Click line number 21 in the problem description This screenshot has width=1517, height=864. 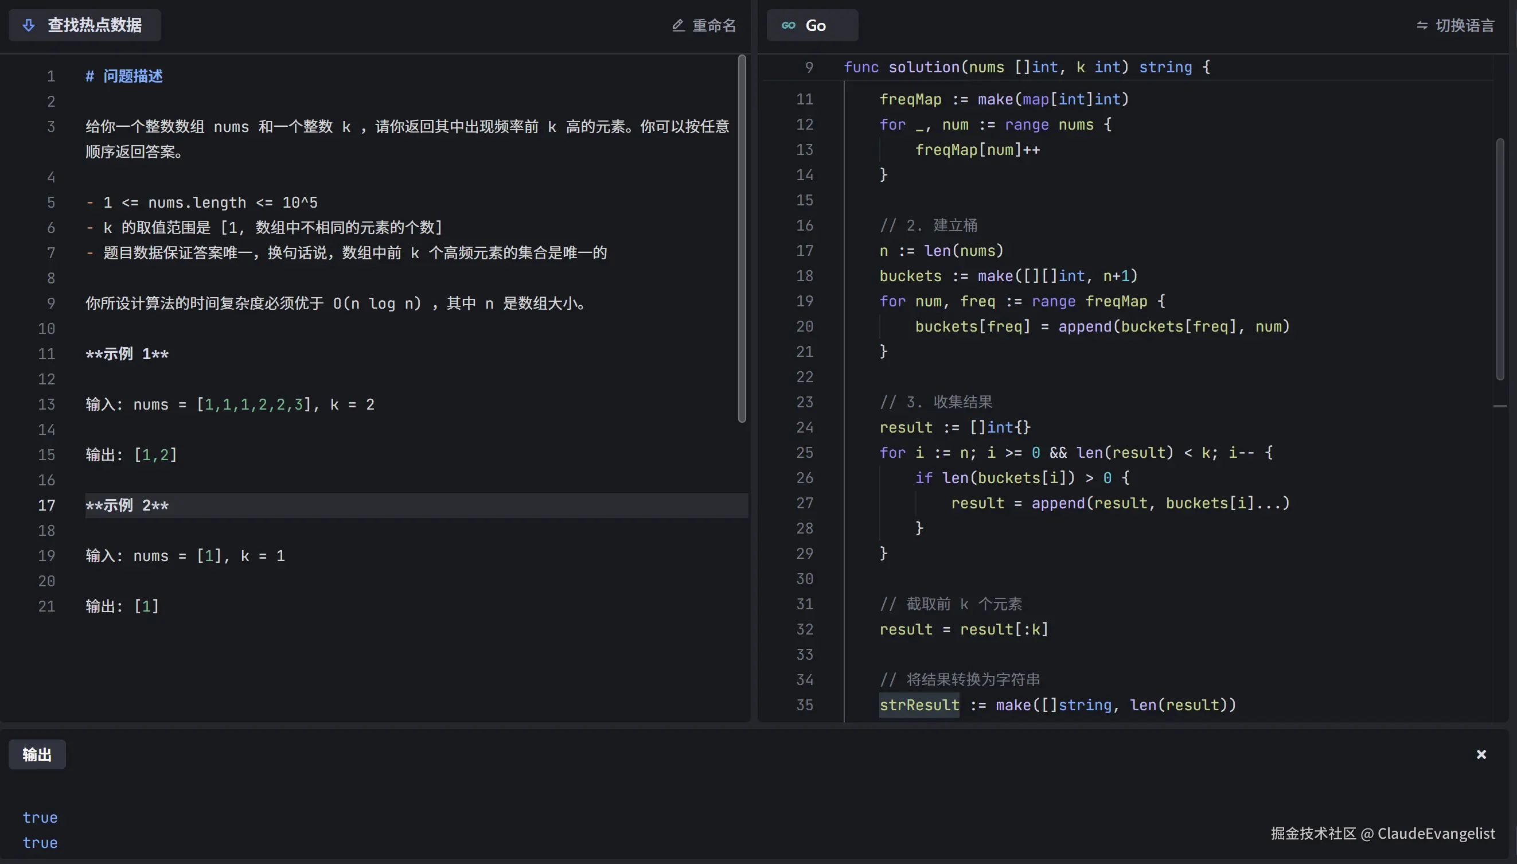[47, 606]
